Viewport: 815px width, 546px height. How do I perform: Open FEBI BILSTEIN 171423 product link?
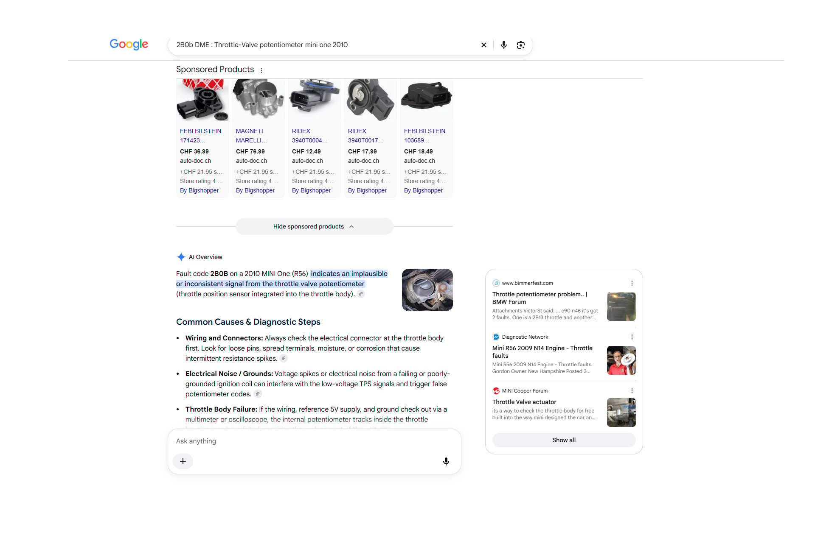200,136
